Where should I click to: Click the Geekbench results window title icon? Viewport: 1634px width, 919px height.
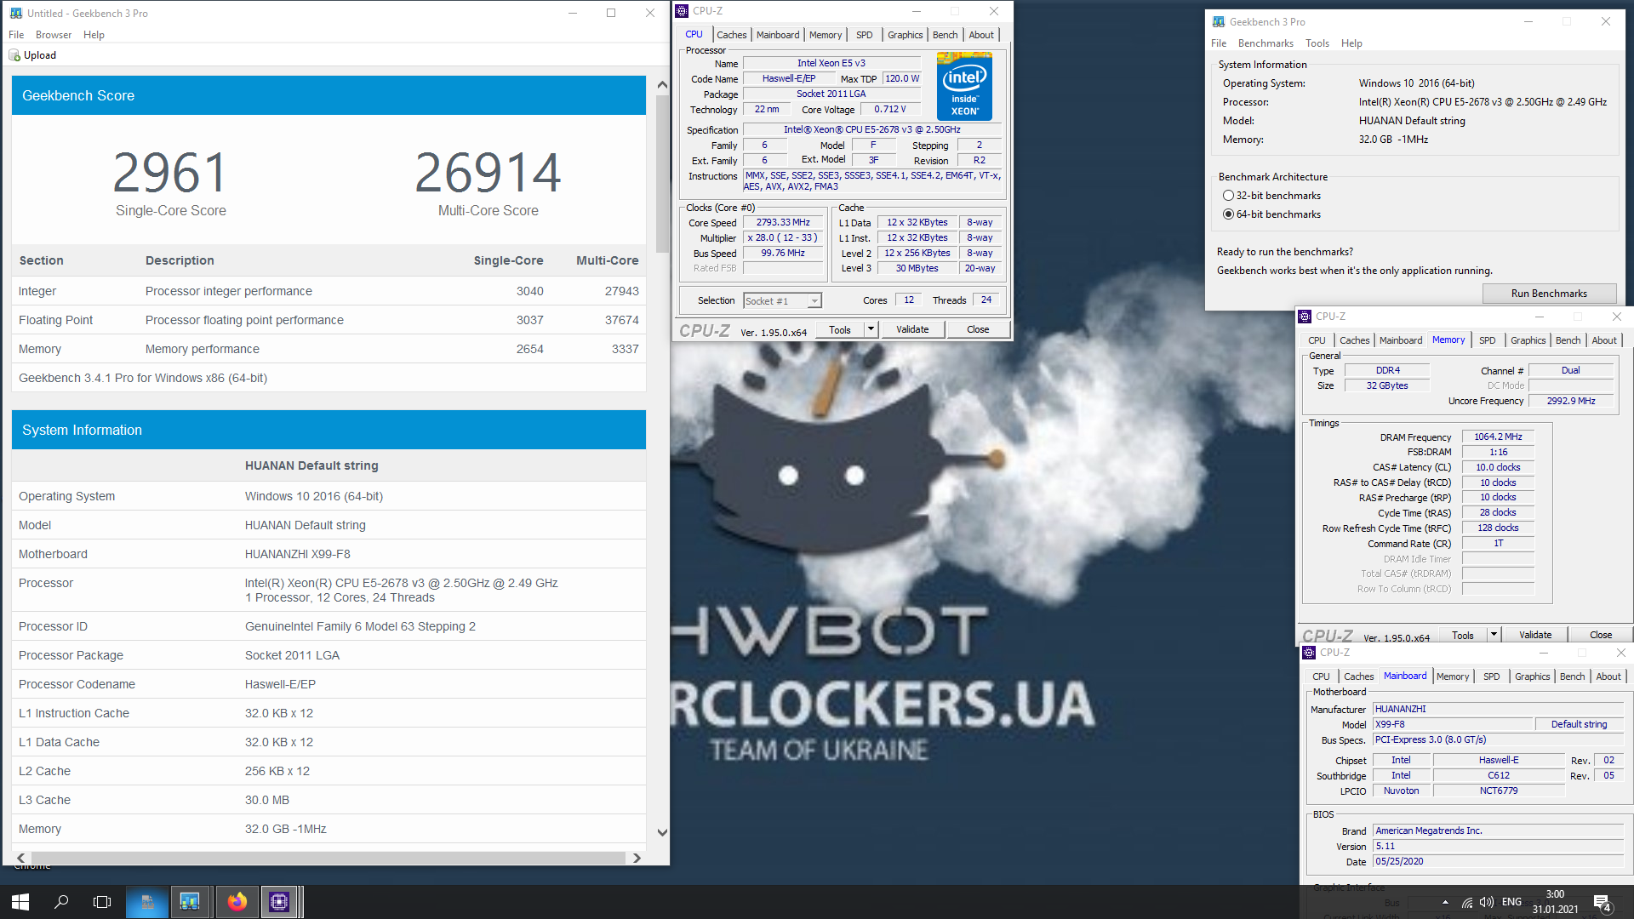pyautogui.click(x=15, y=13)
